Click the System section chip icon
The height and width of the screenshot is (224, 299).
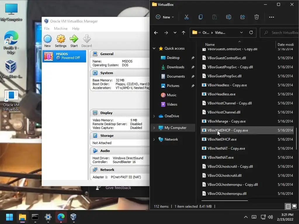[x=95, y=73]
